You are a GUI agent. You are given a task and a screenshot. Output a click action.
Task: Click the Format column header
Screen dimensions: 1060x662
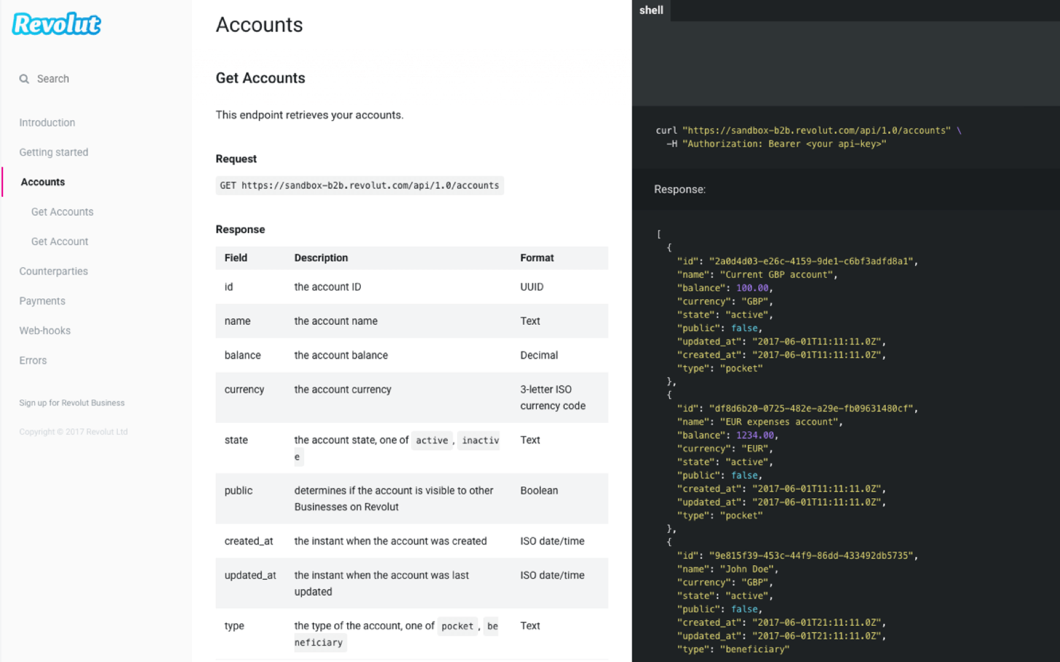click(x=537, y=258)
